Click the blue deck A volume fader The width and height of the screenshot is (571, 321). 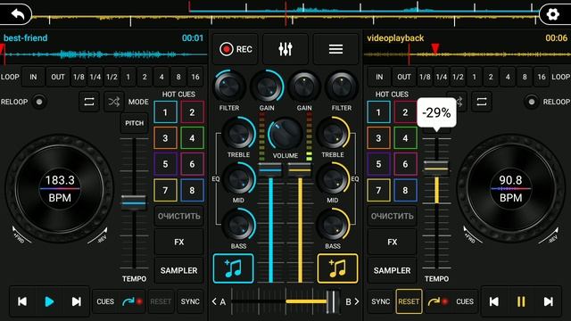[270, 169]
